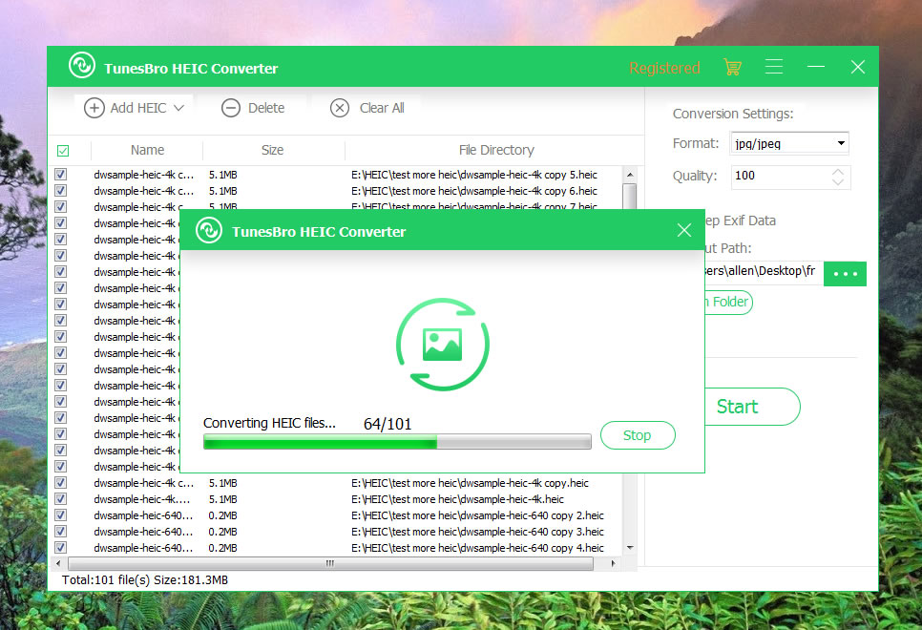This screenshot has width=922, height=630.
Task: Uncheck the row for dwsample-heic-640 copy 2.heic
Action: point(60,515)
